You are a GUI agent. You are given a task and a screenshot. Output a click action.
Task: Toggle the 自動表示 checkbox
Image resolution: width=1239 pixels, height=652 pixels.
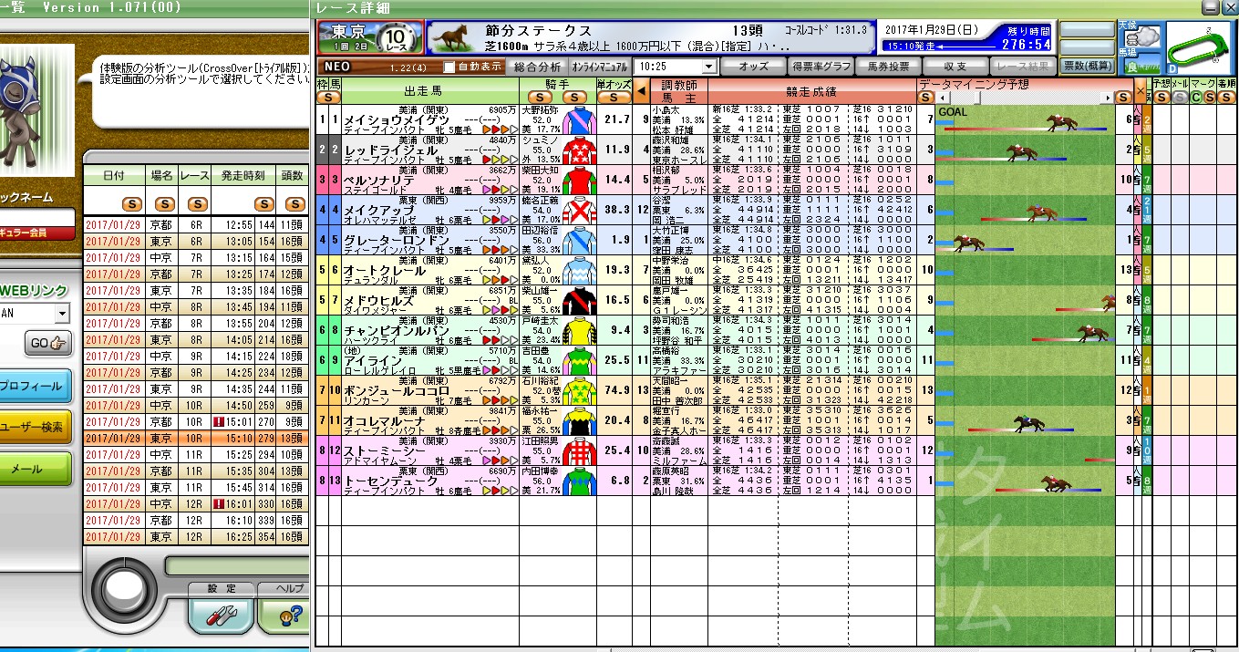point(449,67)
